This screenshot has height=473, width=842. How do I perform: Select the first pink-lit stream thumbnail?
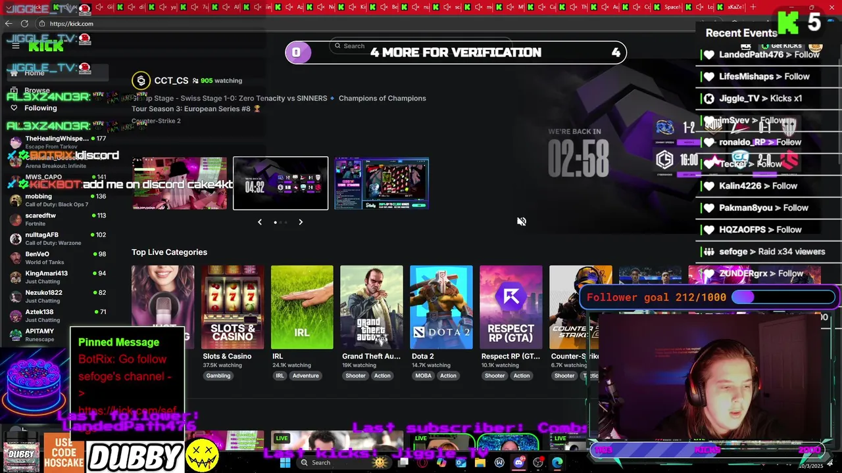point(179,183)
